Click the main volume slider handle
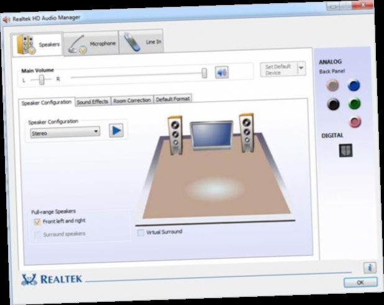This screenshot has width=384, height=305. click(204, 73)
